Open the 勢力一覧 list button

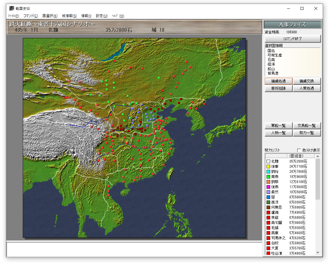point(306,133)
